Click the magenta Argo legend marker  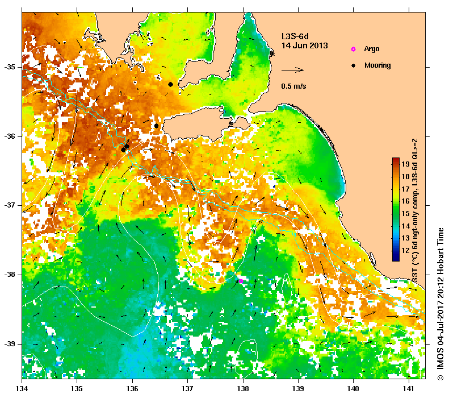point(354,49)
